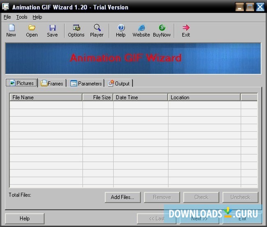The width and height of the screenshot is (267, 227).
Task: Sort by the File Size column header
Action: (98, 97)
